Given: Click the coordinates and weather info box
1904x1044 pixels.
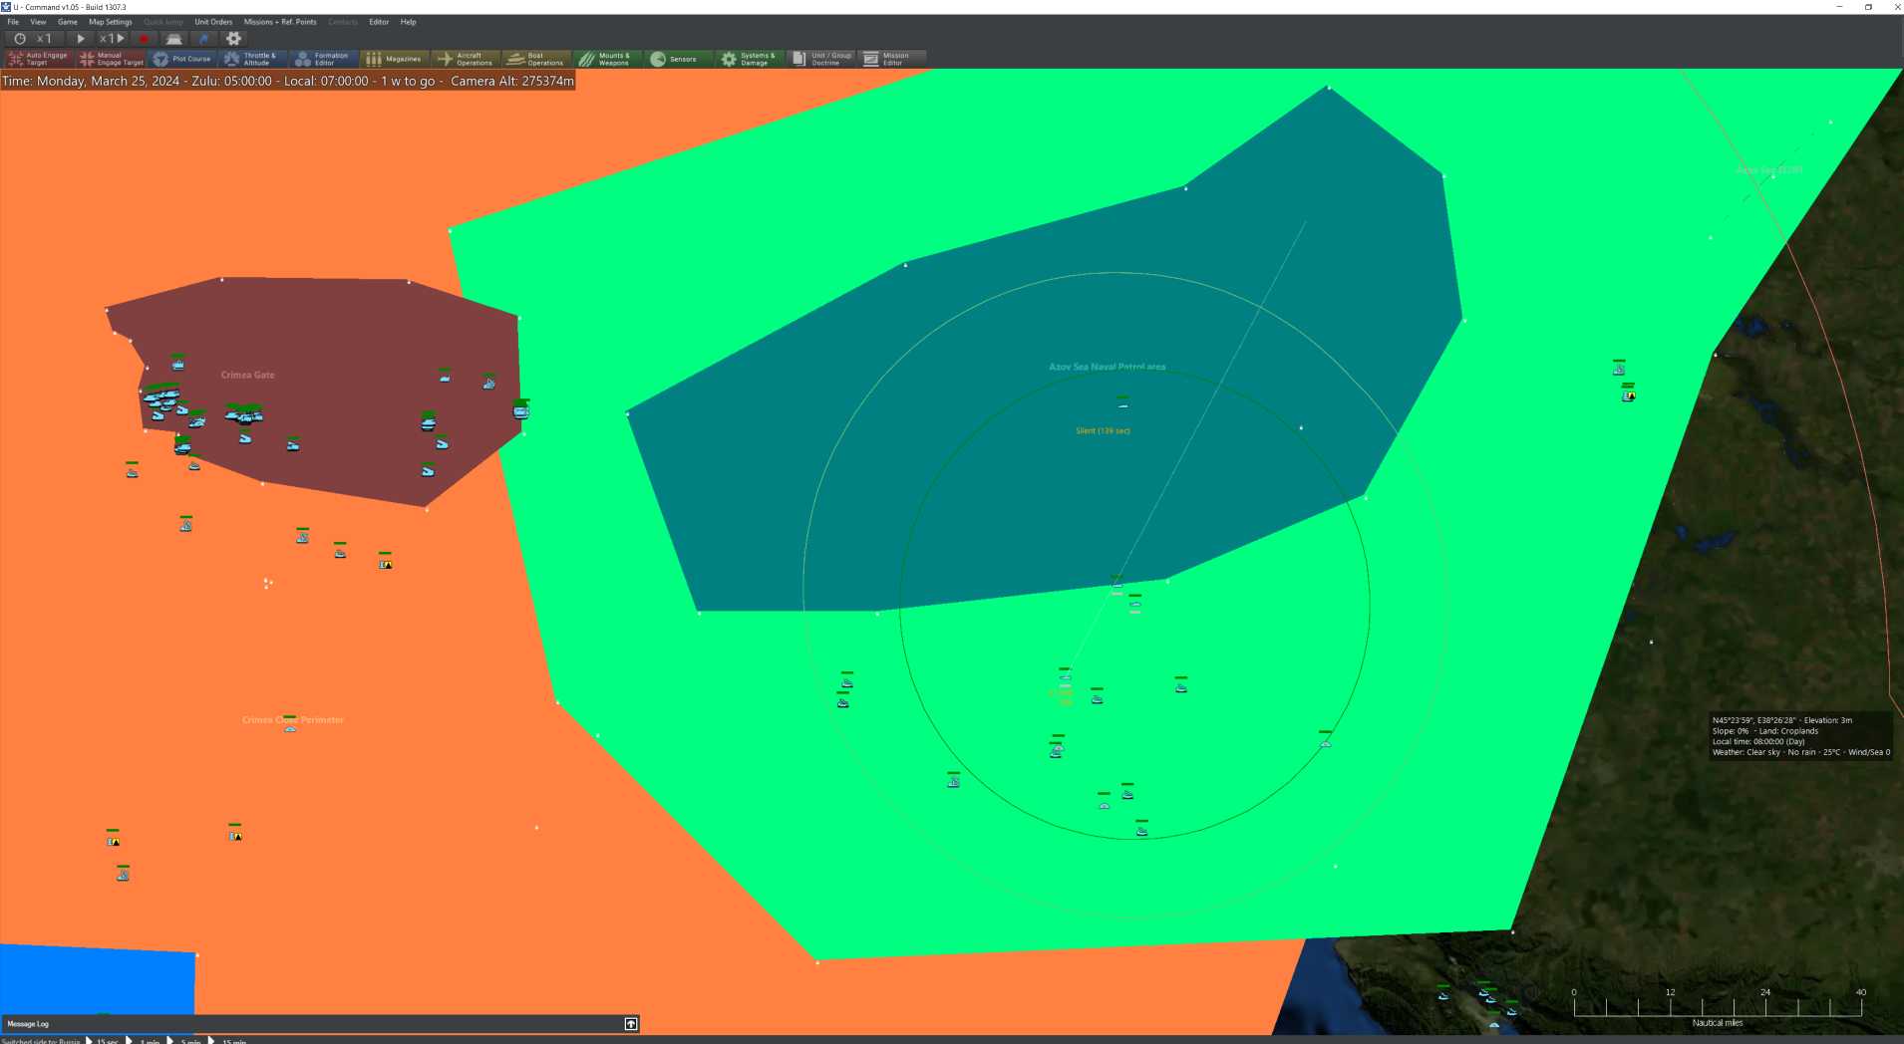Looking at the screenshot, I should point(1800,736).
